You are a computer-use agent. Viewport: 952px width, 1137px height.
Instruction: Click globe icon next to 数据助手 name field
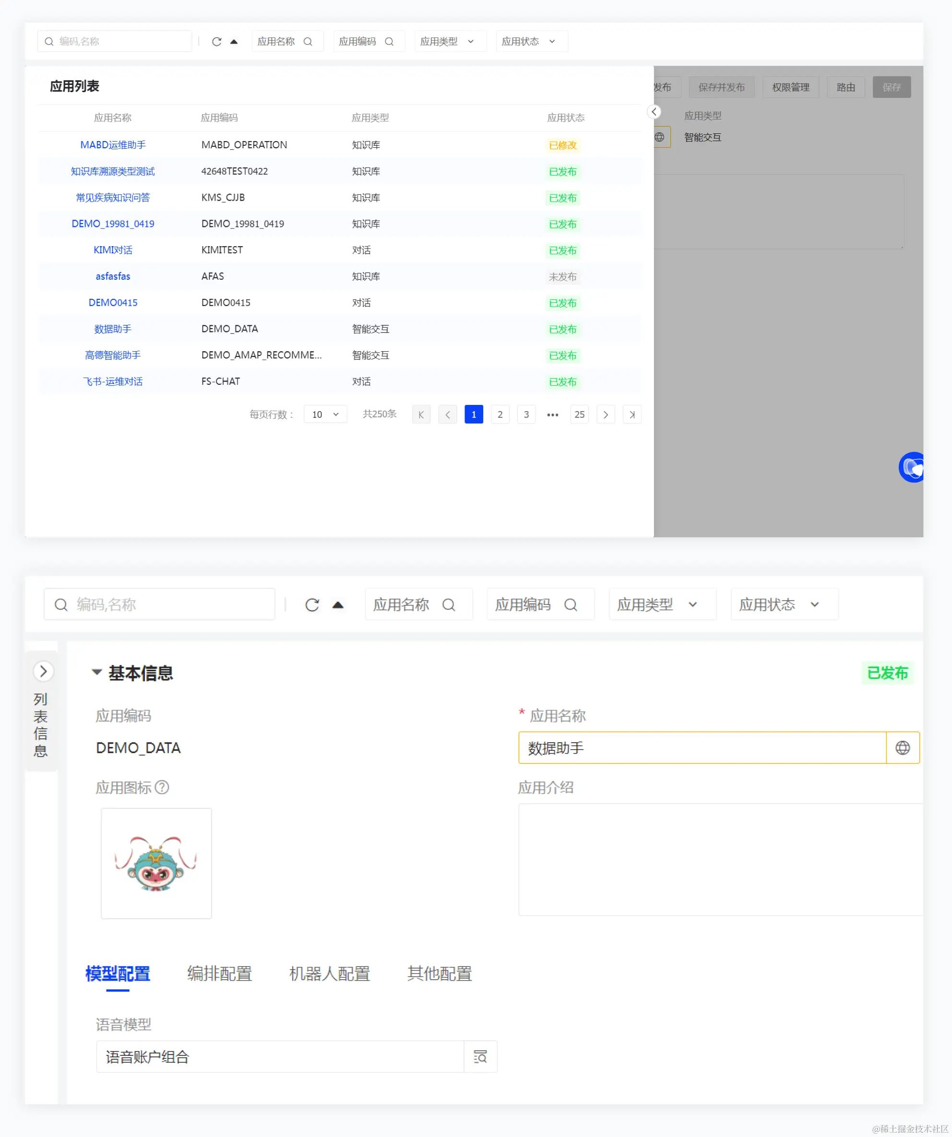tap(902, 748)
